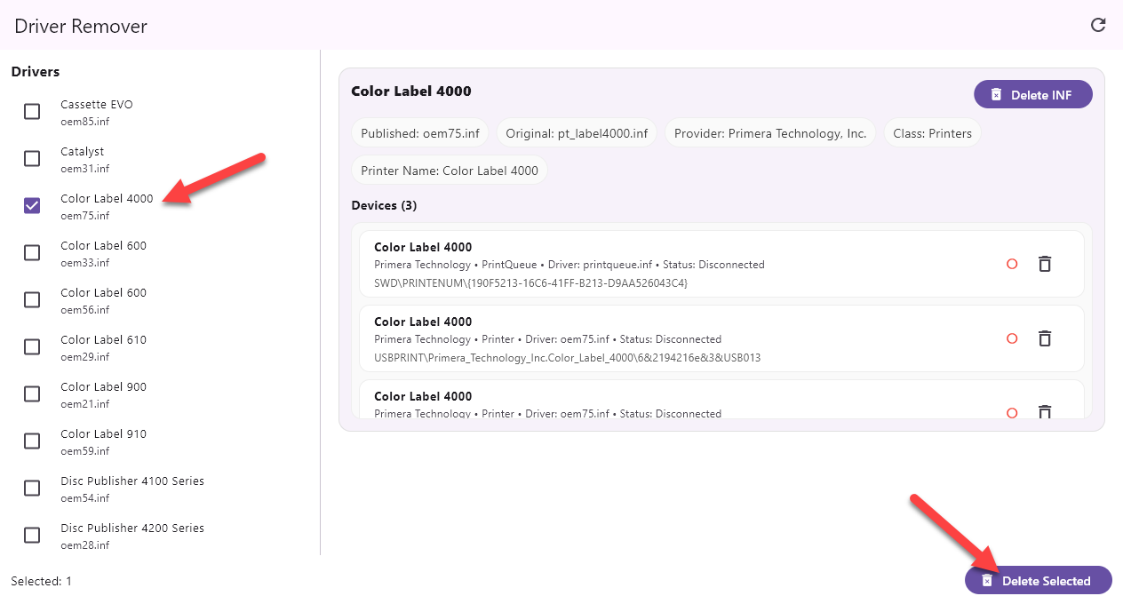This screenshot has width=1123, height=604.
Task: Click the Provider: Primera Technology chip
Action: tap(769, 133)
